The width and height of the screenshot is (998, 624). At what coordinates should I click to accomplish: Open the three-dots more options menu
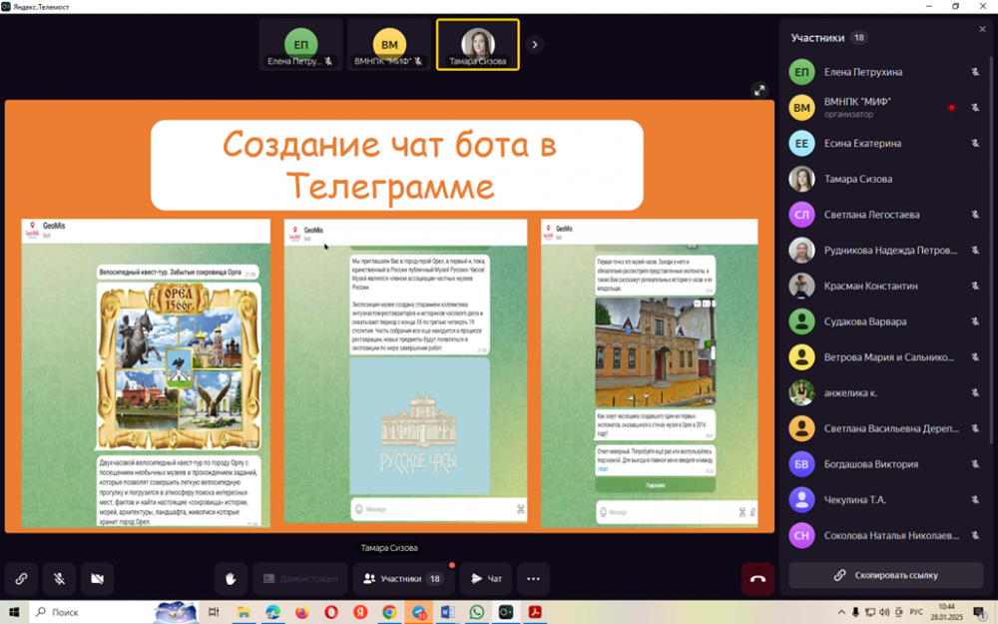pyautogui.click(x=533, y=578)
